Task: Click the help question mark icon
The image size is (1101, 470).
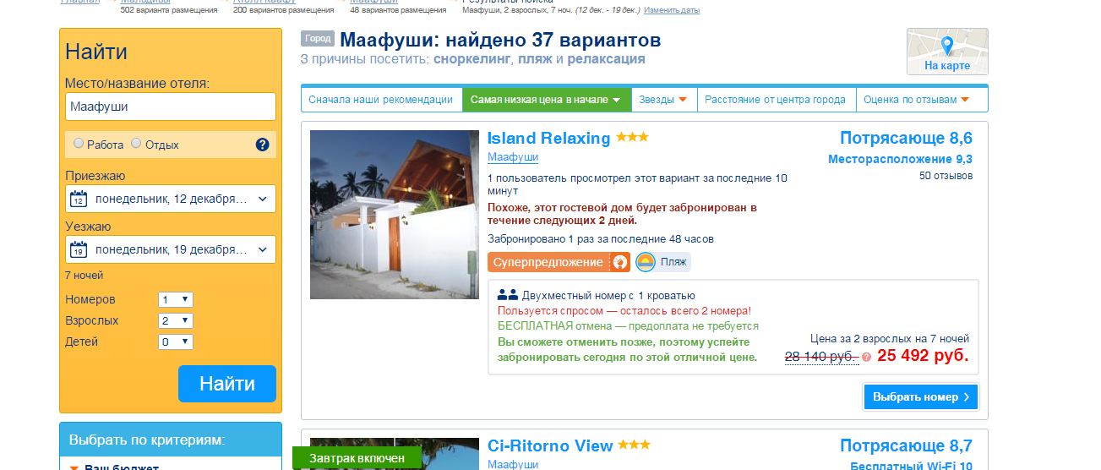Action: 262,145
